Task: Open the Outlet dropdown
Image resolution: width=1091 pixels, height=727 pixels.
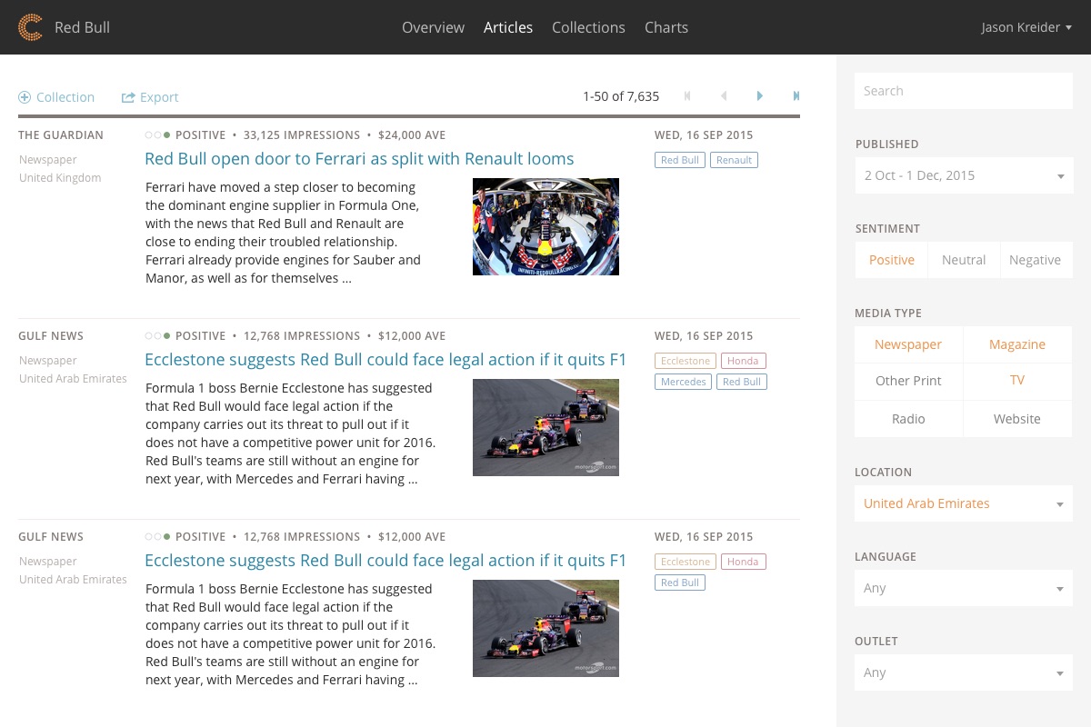Action: coord(964,672)
